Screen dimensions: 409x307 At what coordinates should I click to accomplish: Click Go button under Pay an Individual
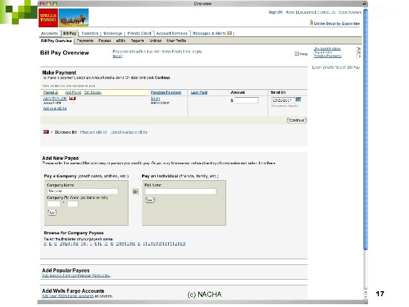coord(150,200)
